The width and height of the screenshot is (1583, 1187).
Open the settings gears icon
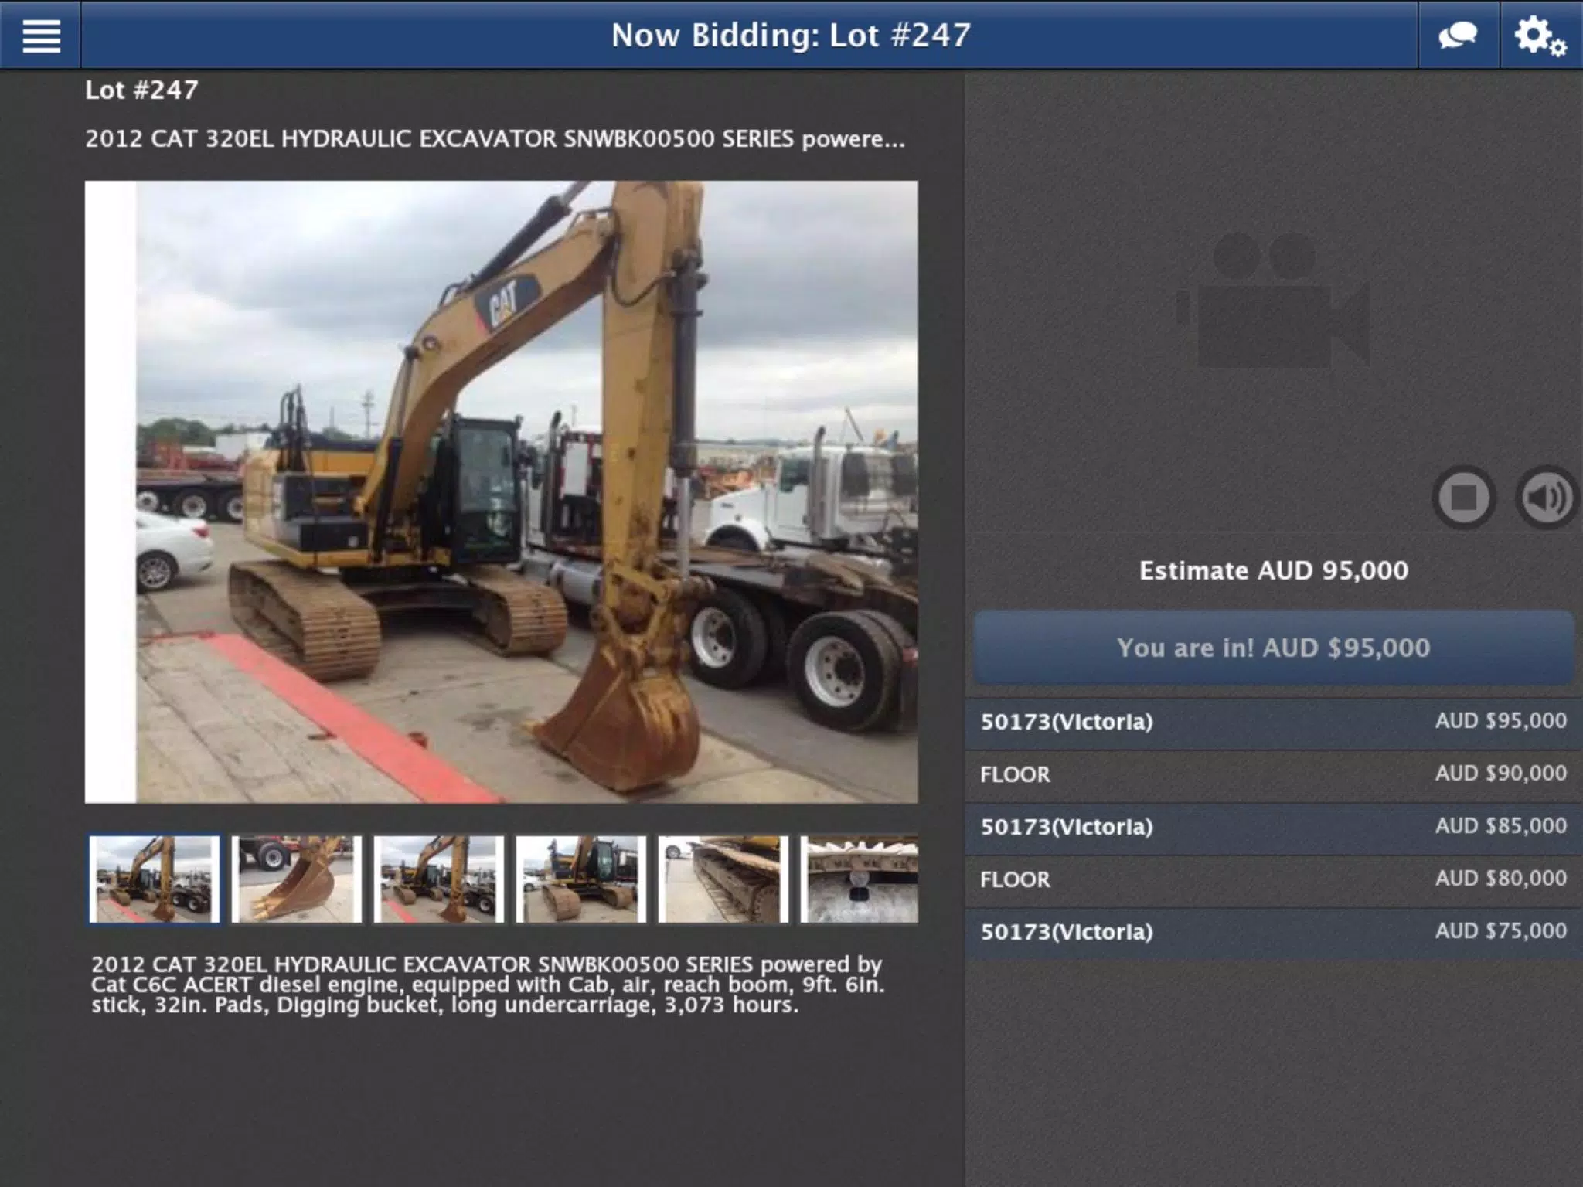pyautogui.click(x=1540, y=36)
